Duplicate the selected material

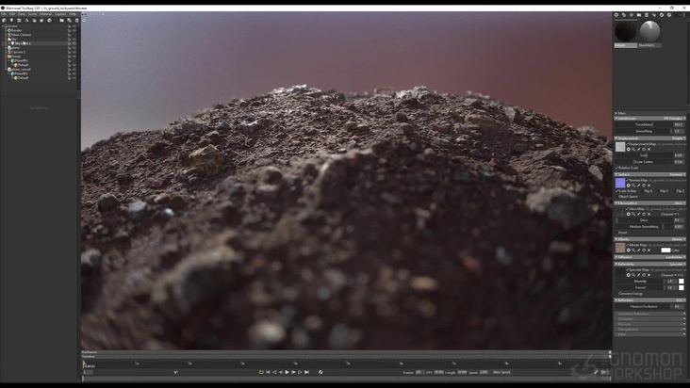pos(624,15)
